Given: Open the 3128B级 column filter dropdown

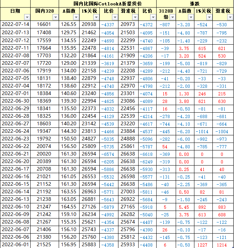Looking at the screenshot, I should [x=172, y=17].
